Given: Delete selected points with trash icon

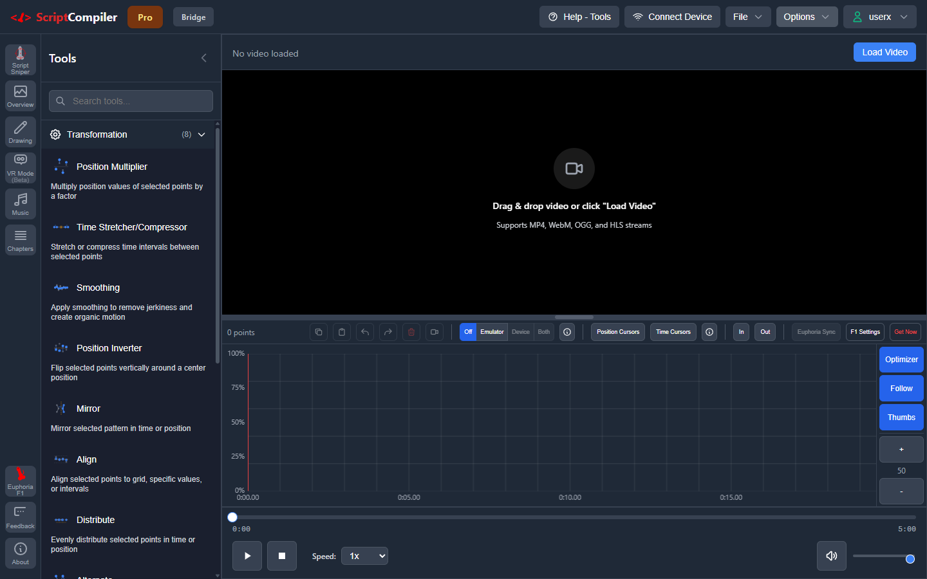Looking at the screenshot, I should (x=411, y=332).
